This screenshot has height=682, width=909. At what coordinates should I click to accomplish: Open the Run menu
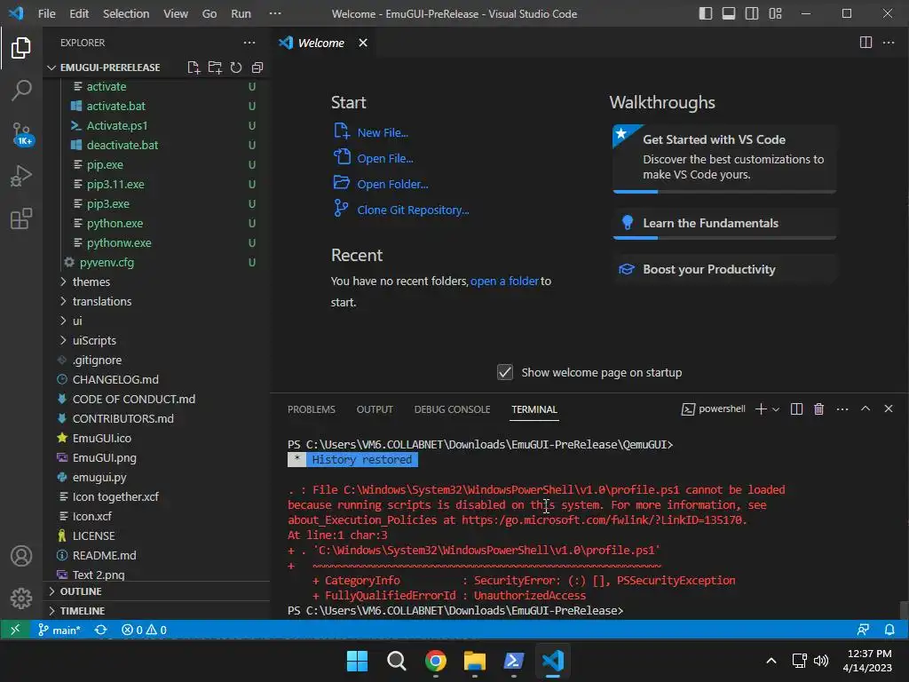pos(241,13)
